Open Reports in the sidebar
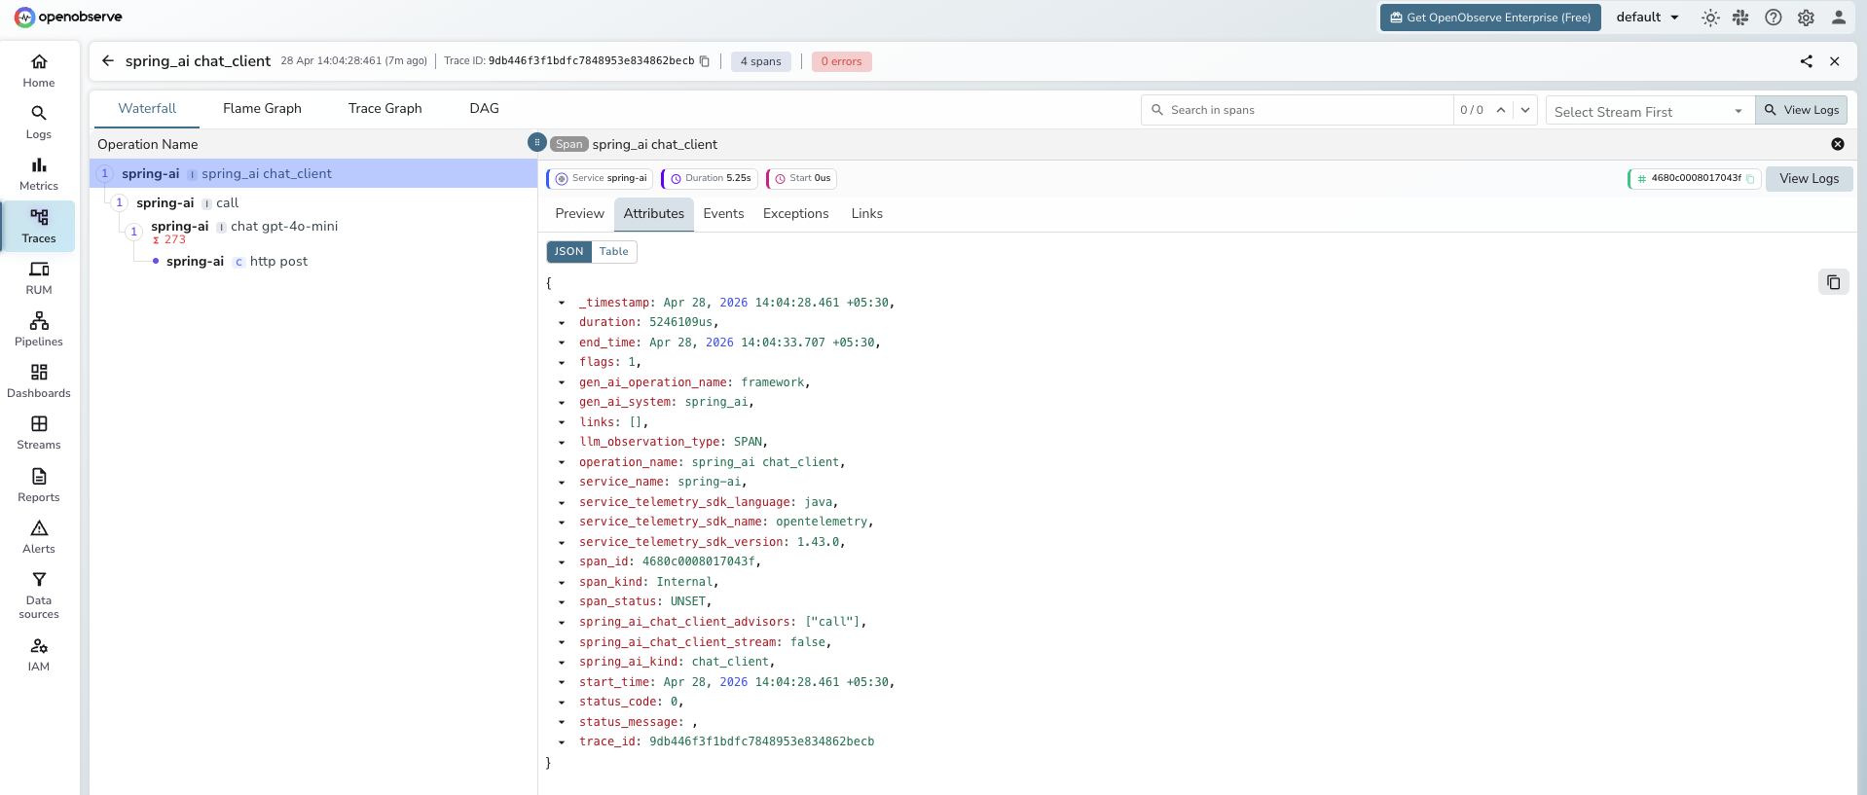The image size is (1867, 795). click(x=39, y=486)
